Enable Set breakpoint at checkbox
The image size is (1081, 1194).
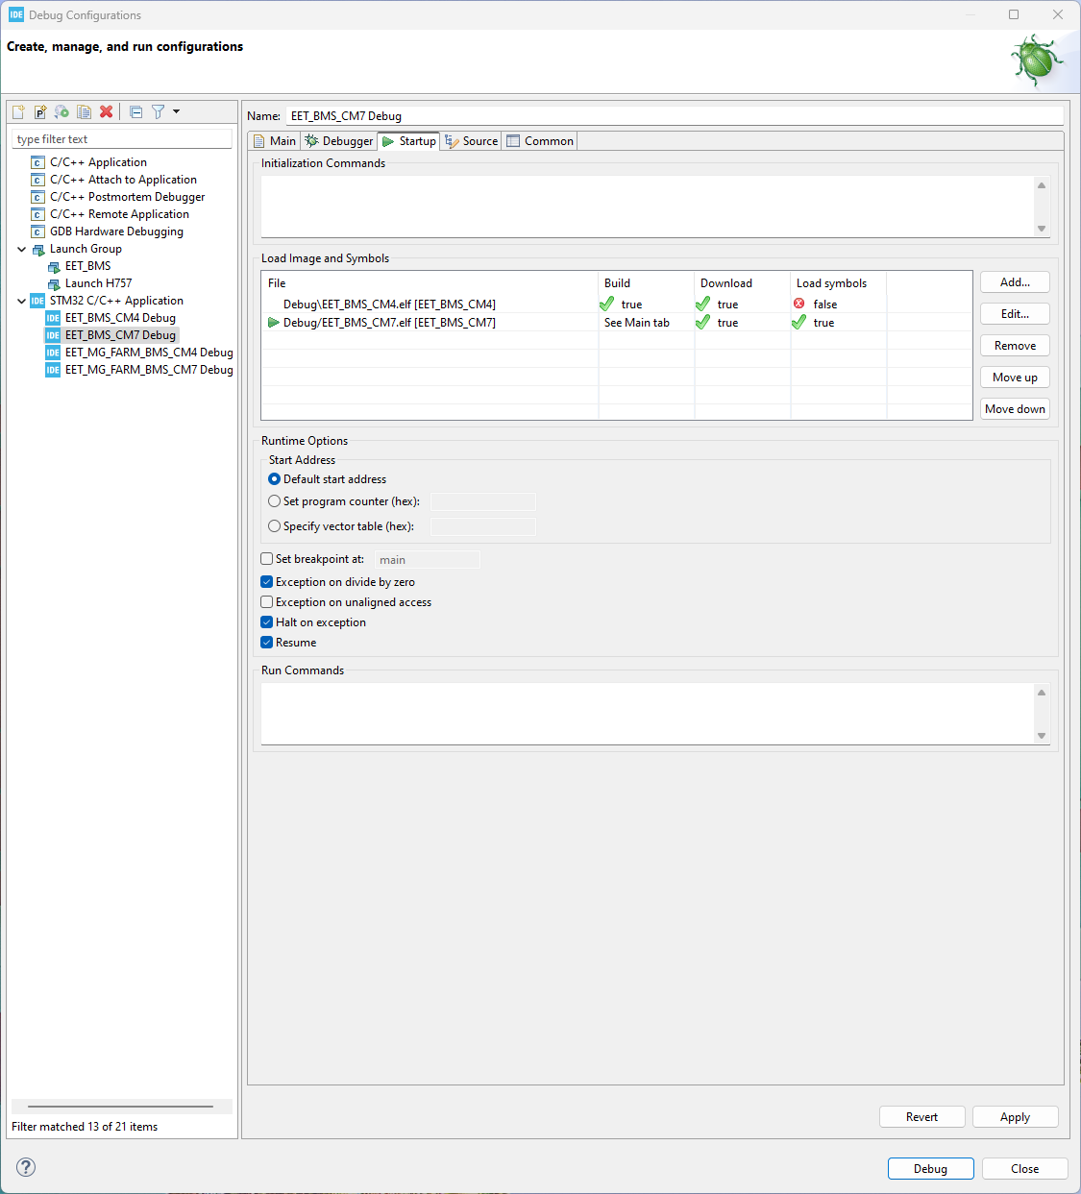pyautogui.click(x=267, y=559)
